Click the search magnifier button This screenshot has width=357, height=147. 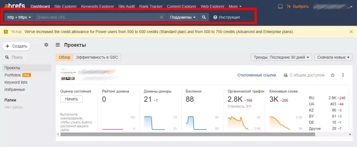point(204,17)
